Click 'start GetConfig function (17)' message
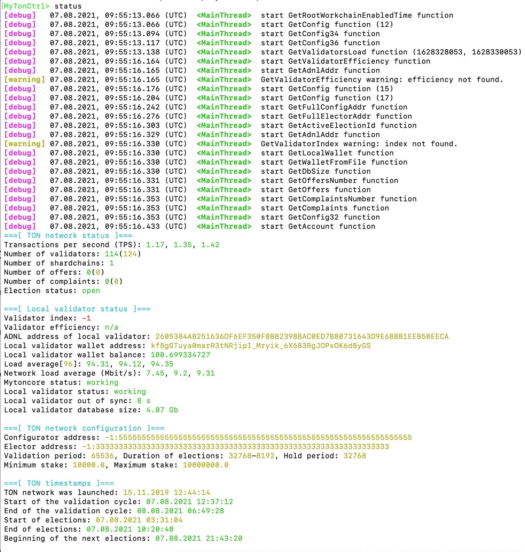The height and width of the screenshot is (552, 525). click(327, 98)
